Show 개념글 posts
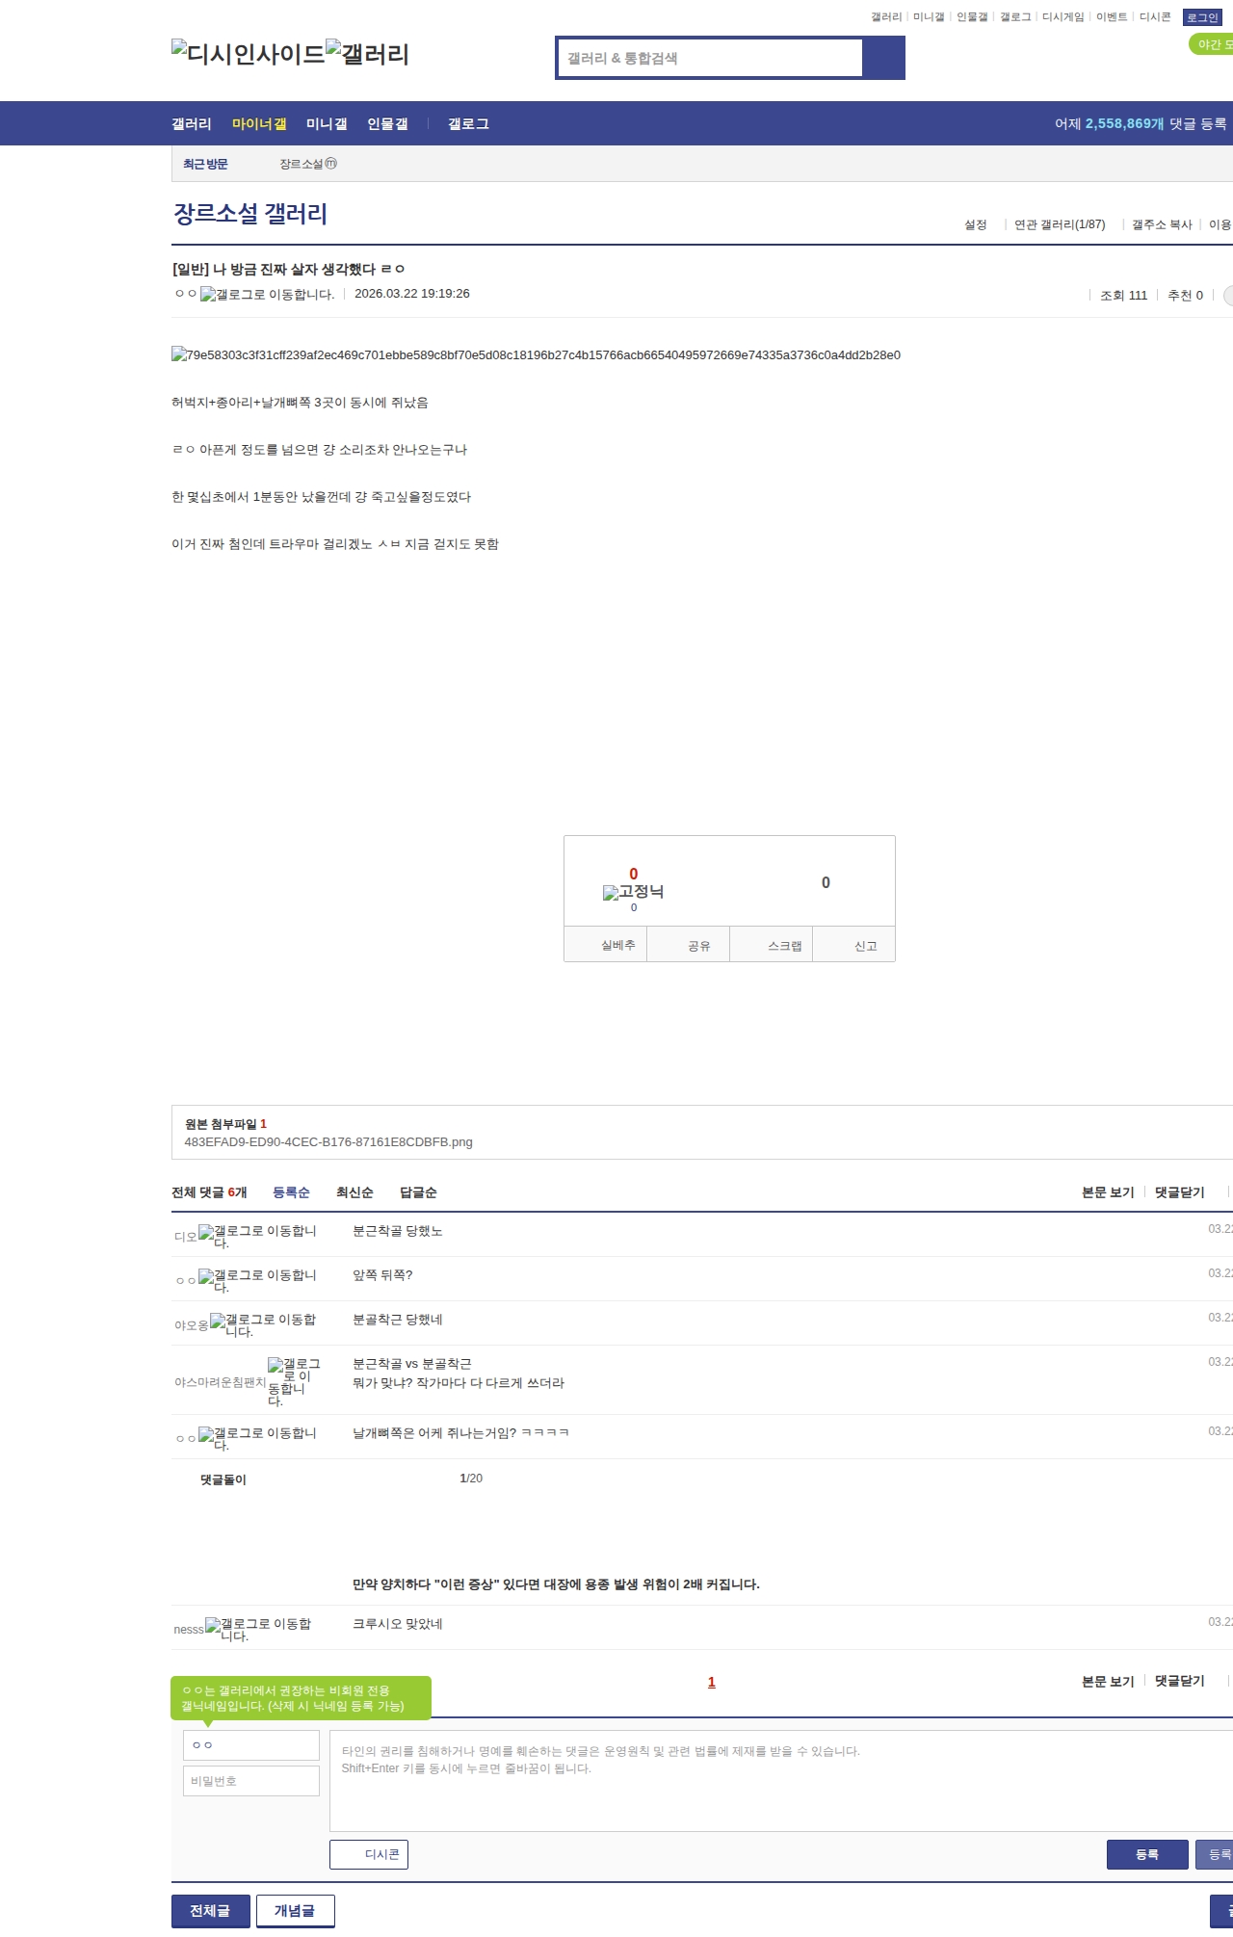Image resolution: width=1233 pixels, height=1937 pixels. pyautogui.click(x=296, y=1911)
